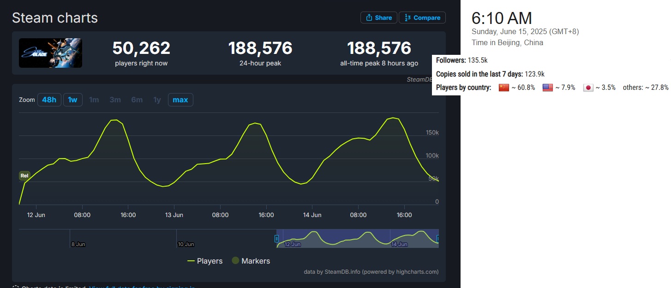The width and height of the screenshot is (671, 288).
Task: Click the Time in Beijing, China text
Action: tap(507, 43)
